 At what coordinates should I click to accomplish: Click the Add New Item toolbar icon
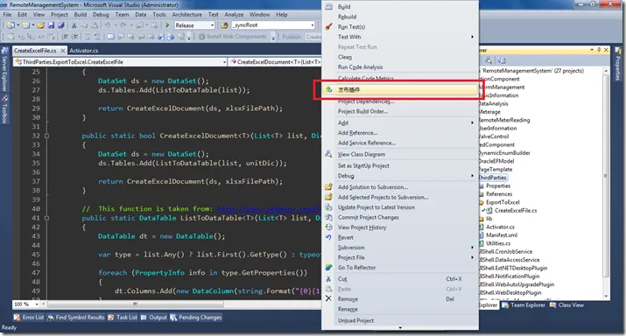coord(26,25)
